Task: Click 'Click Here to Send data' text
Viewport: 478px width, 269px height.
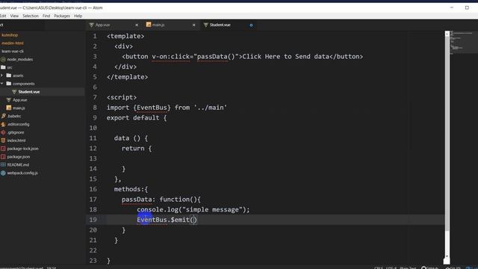Action: (x=286, y=57)
